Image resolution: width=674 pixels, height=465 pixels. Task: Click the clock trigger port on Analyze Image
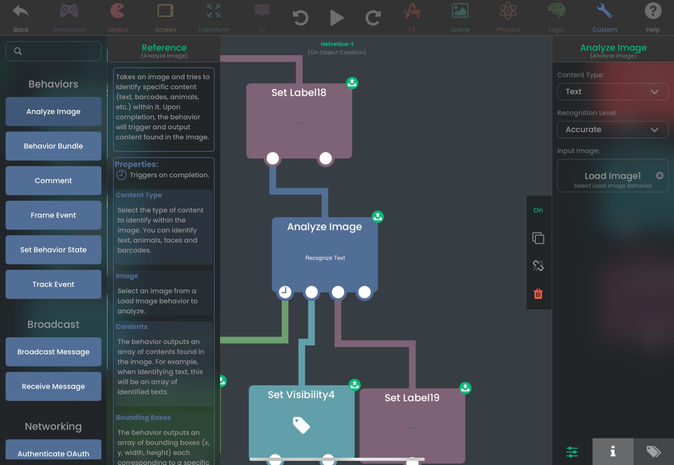[x=285, y=292]
